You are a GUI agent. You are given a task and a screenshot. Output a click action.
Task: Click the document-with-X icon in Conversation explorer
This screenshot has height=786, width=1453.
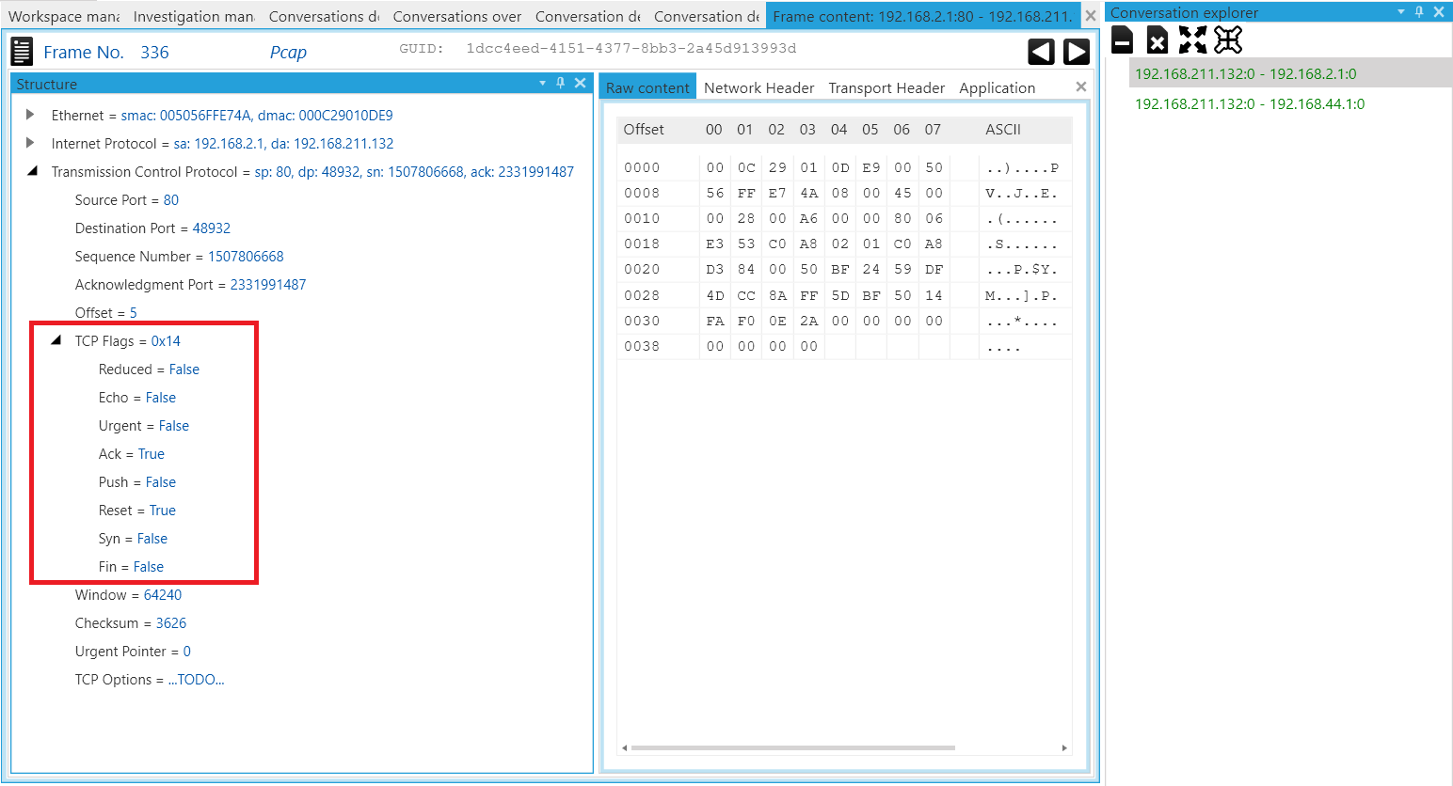pyautogui.click(x=1158, y=39)
